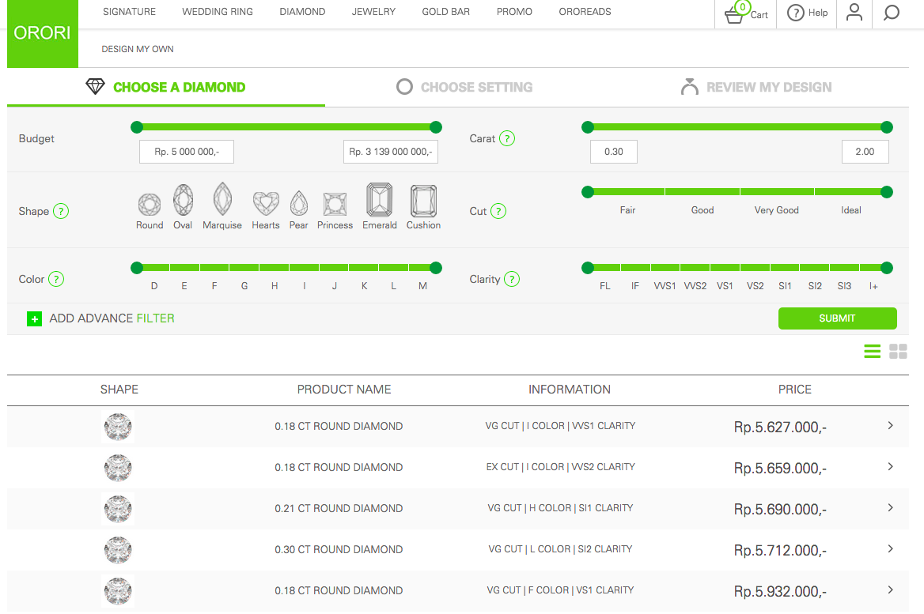Click the user account icon
924x614 pixels.
(854, 13)
